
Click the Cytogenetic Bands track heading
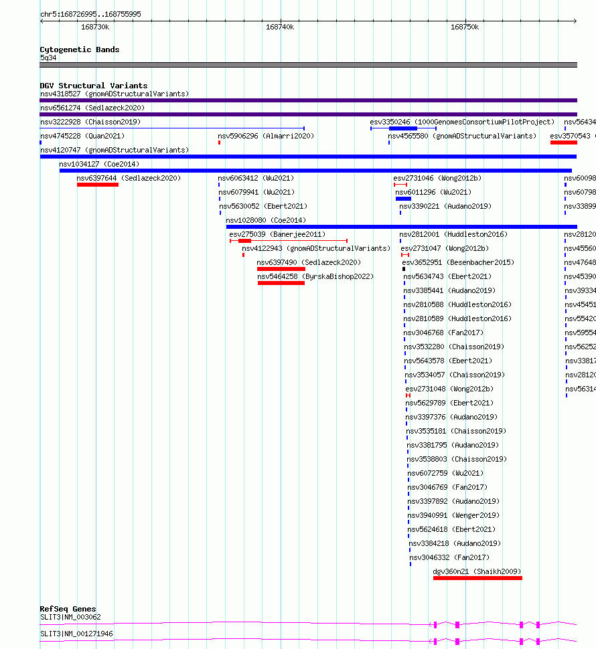coord(80,50)
